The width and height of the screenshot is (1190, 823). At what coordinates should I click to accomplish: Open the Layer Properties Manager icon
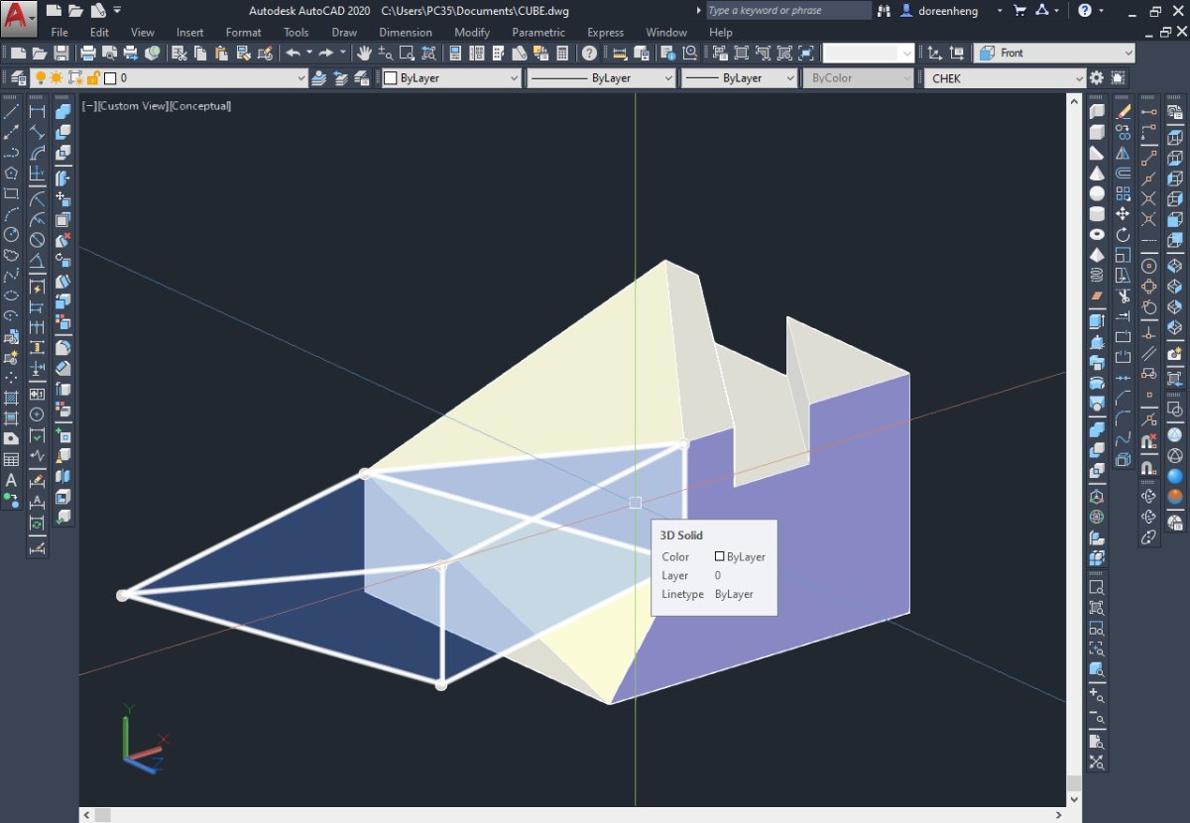tap(18, 77)
